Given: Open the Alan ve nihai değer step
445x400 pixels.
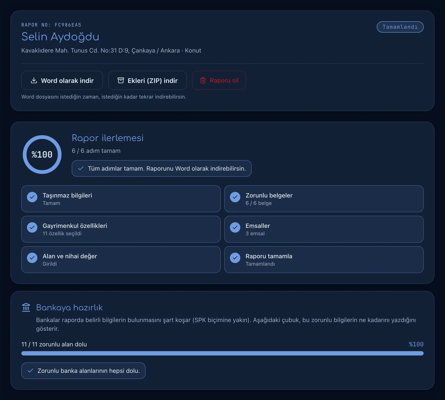Looking at the screenshot, I should (x=121, y=259).
